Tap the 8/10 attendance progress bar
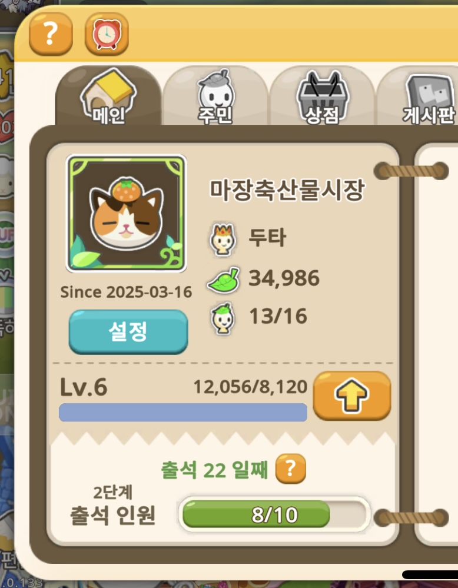Screen dimensions: 458x588 (274, 514)
